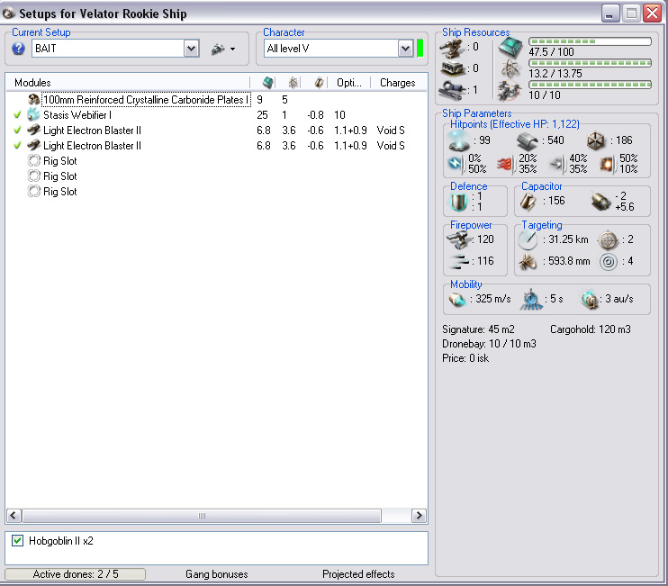Viewport: 668px width, 586px height.
Task: Click the capacitor column header icon
Action: [319, 83]
